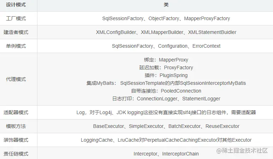Image resolution: width=273 pixels, height=159 pixels.
Task: Click the 绑定：MapperProxy line
Action: click(x=166, y=60)
